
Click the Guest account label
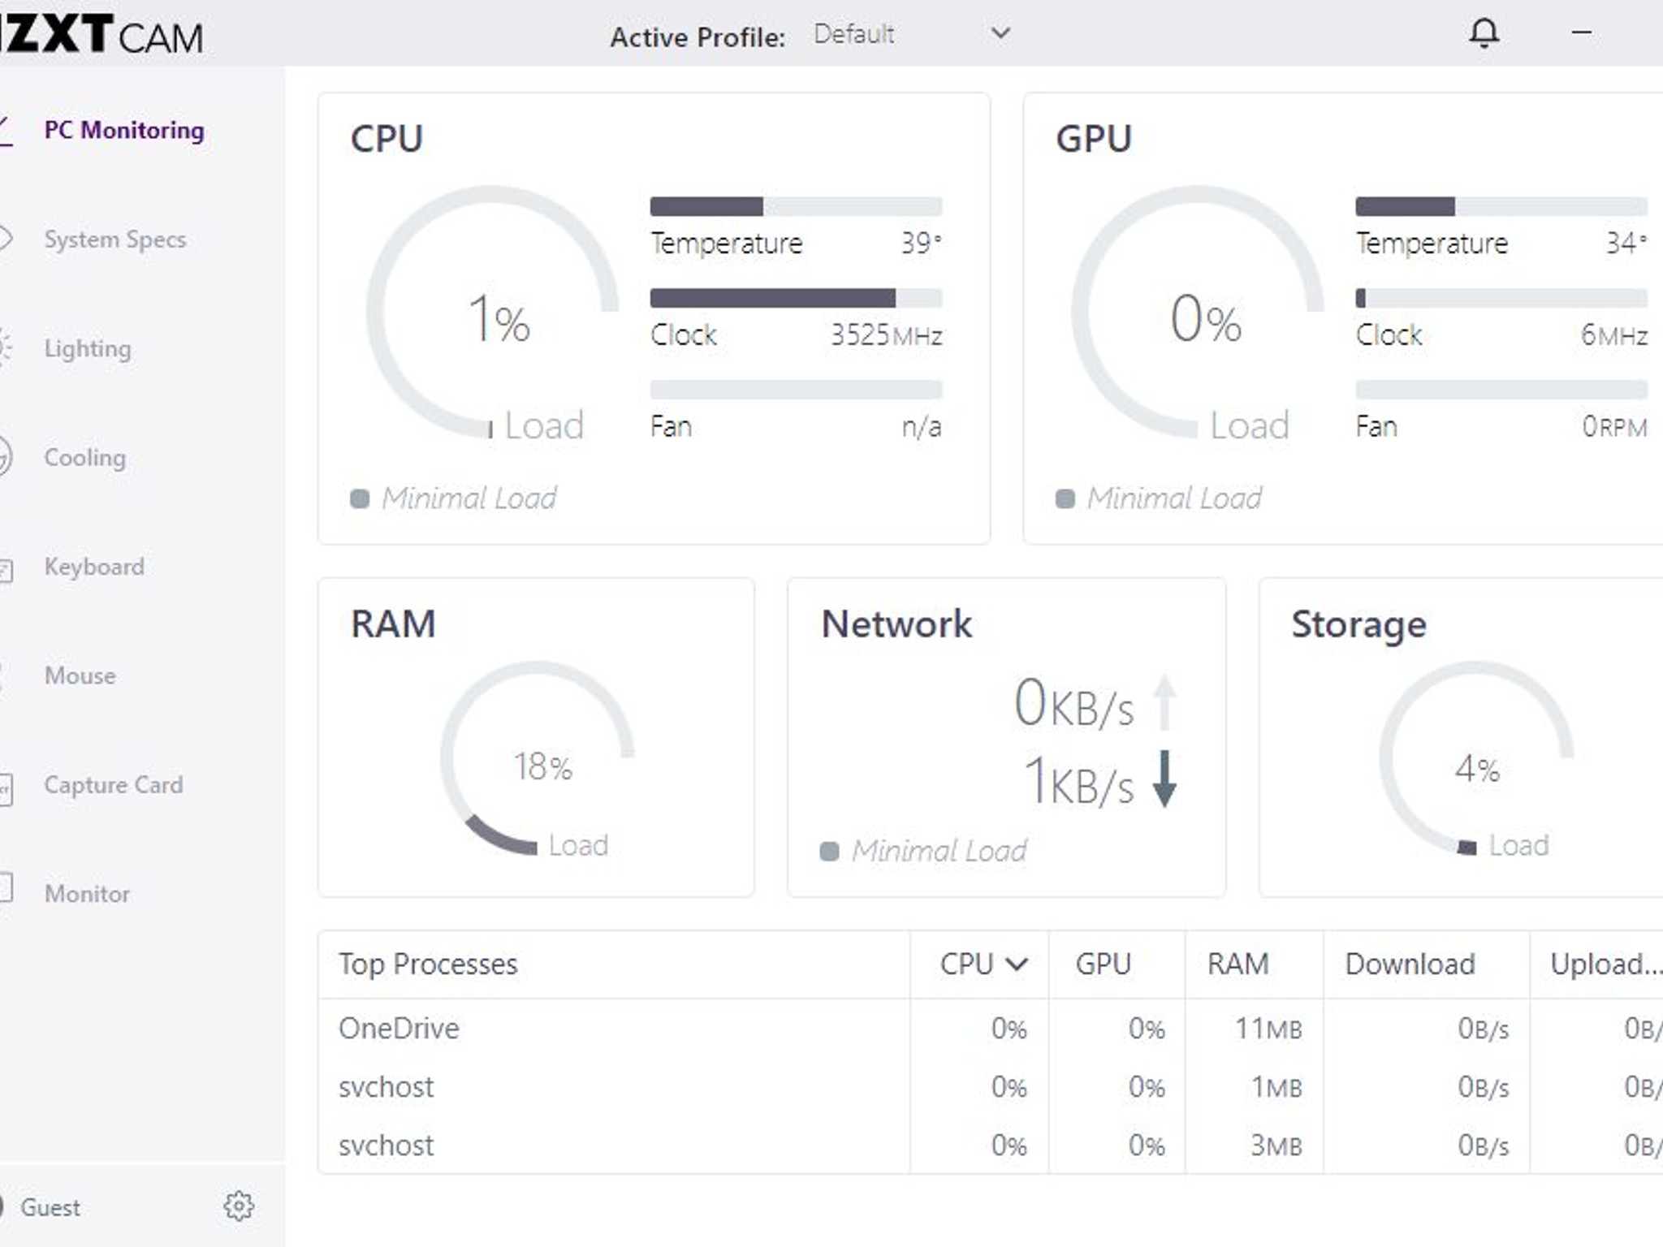50,1207
